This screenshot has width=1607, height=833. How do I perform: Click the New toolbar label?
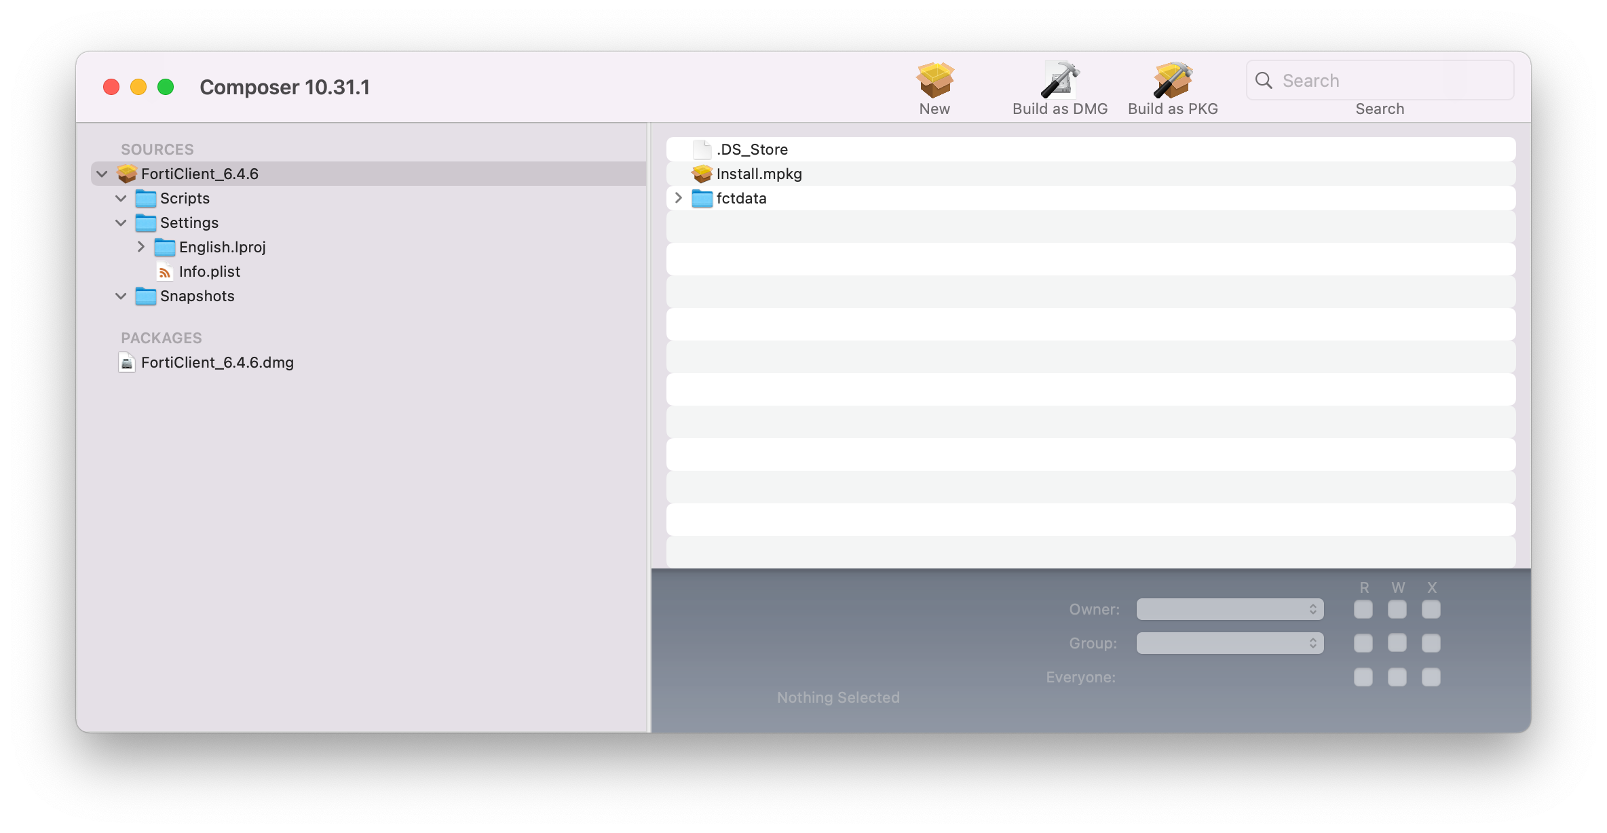coord(934,109)
